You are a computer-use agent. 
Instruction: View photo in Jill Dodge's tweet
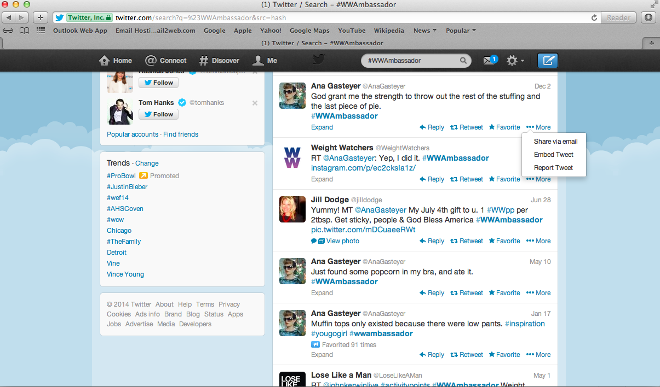point(335,241)
